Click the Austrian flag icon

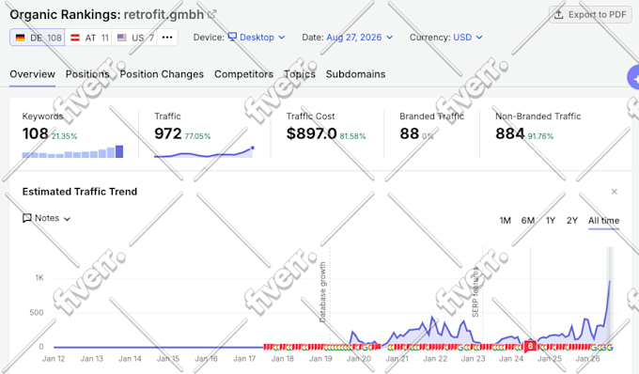point(75,38)
